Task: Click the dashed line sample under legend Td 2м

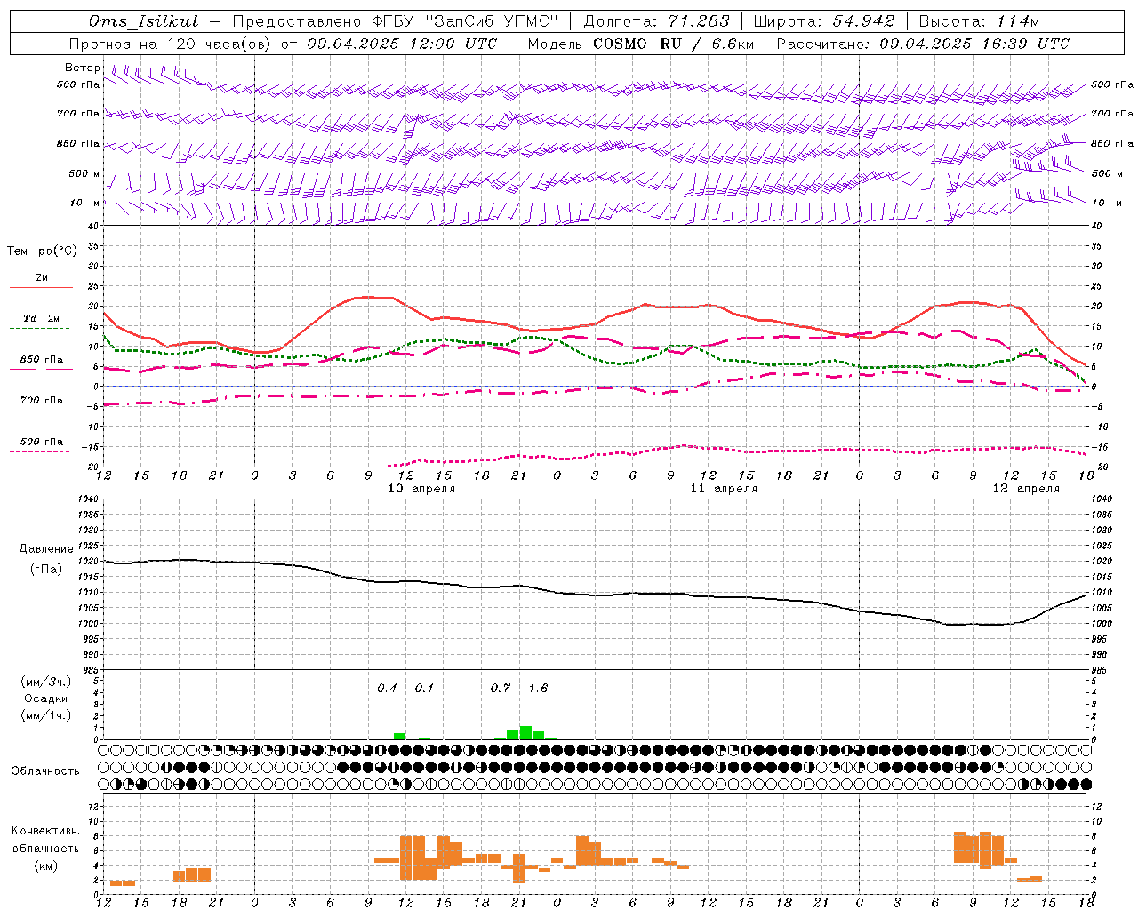Action: click(x=39, y=329)
